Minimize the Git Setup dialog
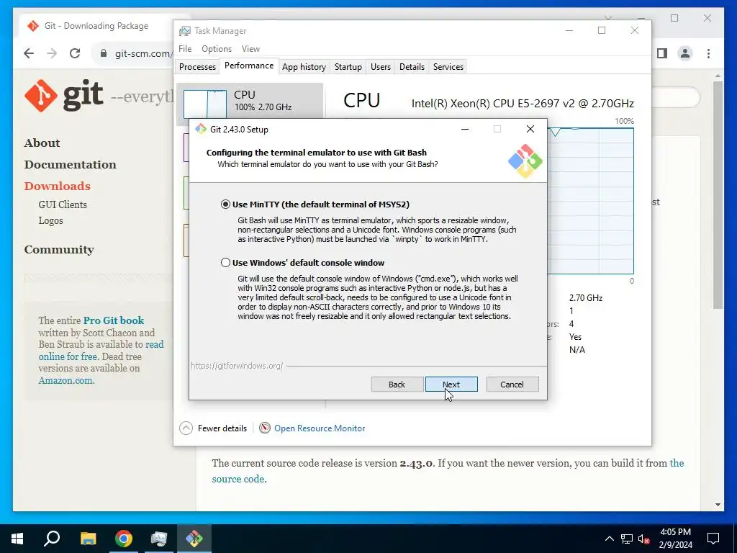This screenshot has height=553, width=737. pos(465,129)
